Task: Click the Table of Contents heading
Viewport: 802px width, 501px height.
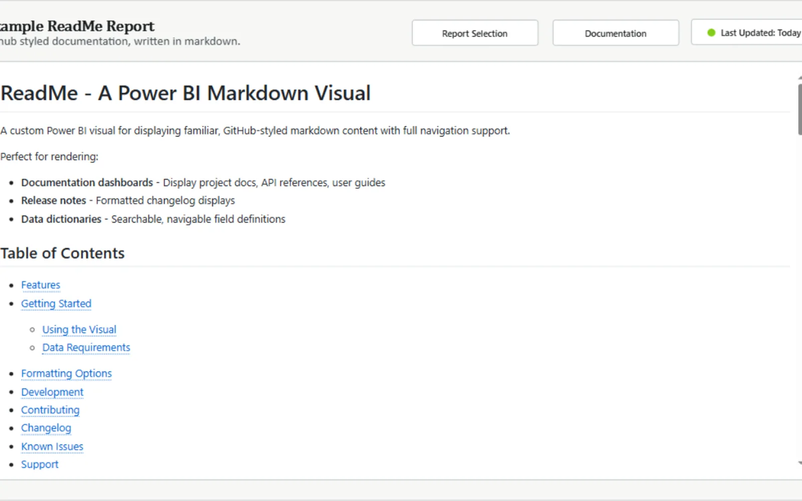Action: click(62, 253)
